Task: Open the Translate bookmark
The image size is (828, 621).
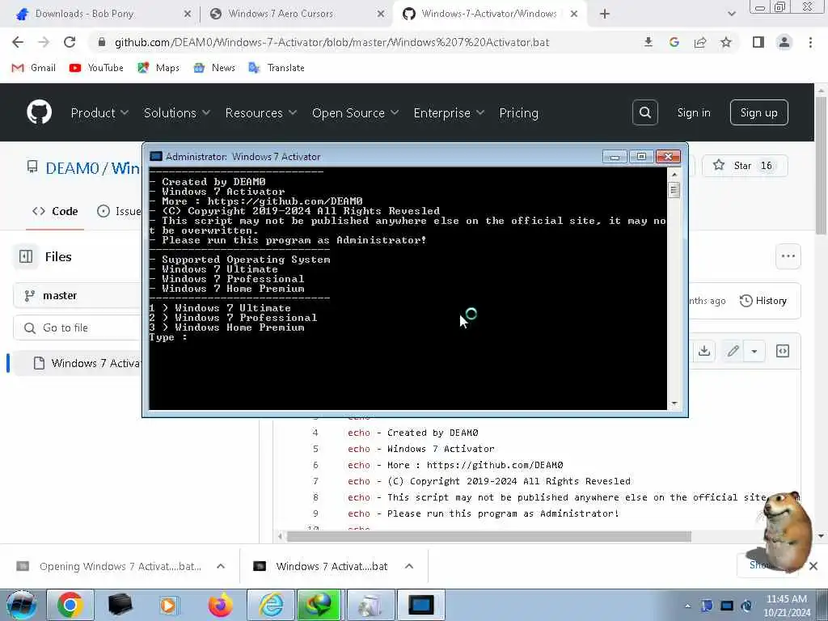Action: click(x=277, y=68)
